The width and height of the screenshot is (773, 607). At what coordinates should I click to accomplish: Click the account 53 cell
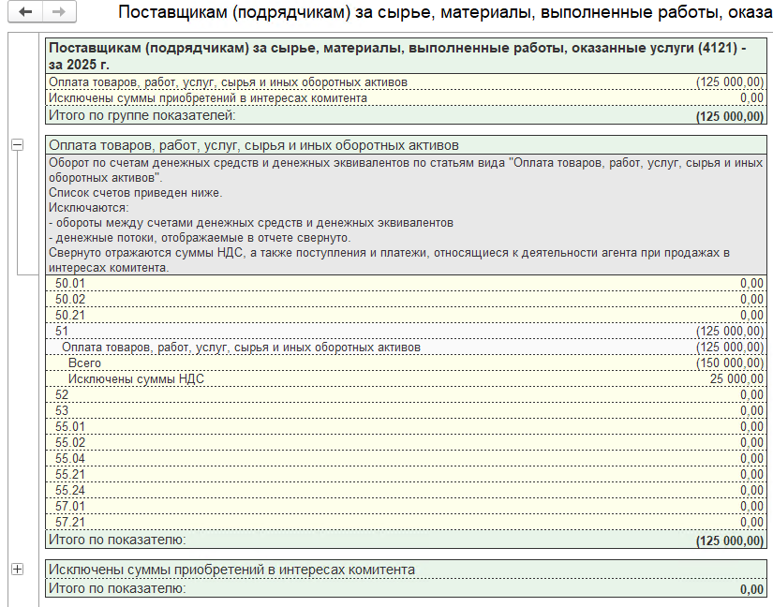click(x=63, y=411)
